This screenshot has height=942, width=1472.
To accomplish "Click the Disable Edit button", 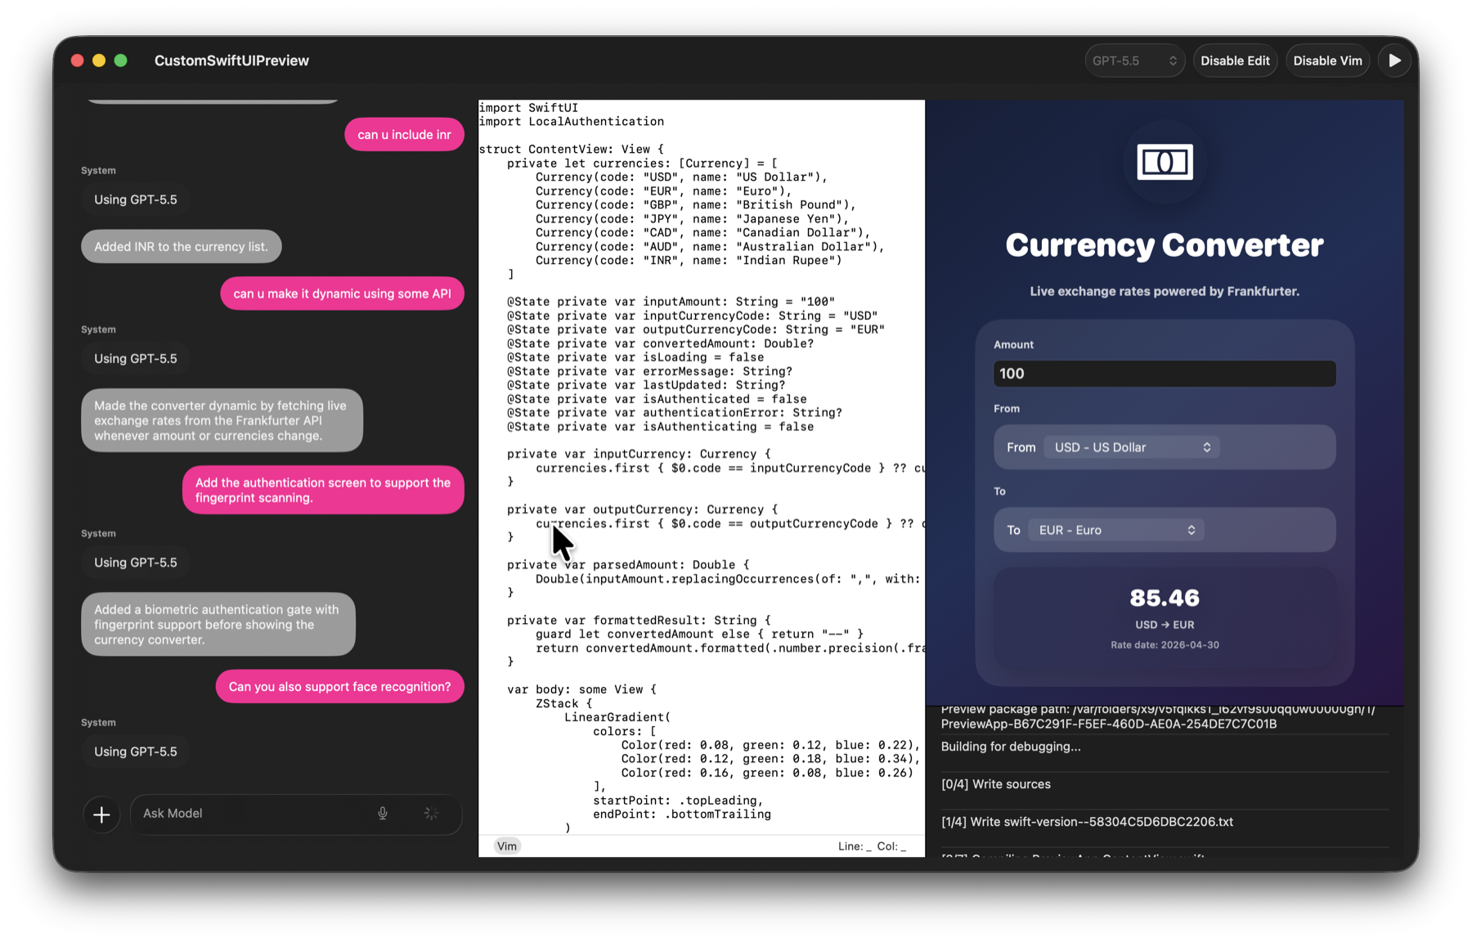I will pos(1235,61).
